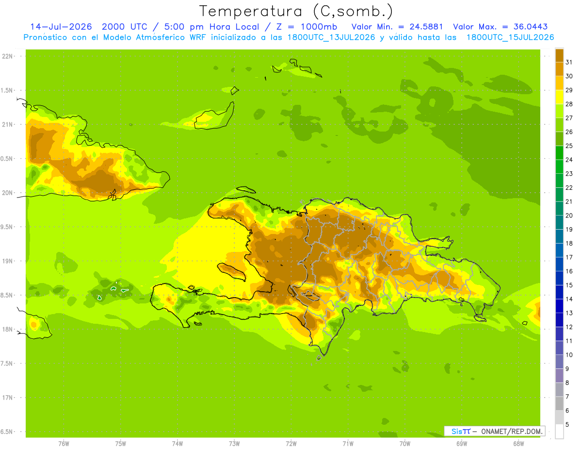Click the "21N" latitude axis label
Image resolution: width=582 pixels, height=450 pixels.
7,124
